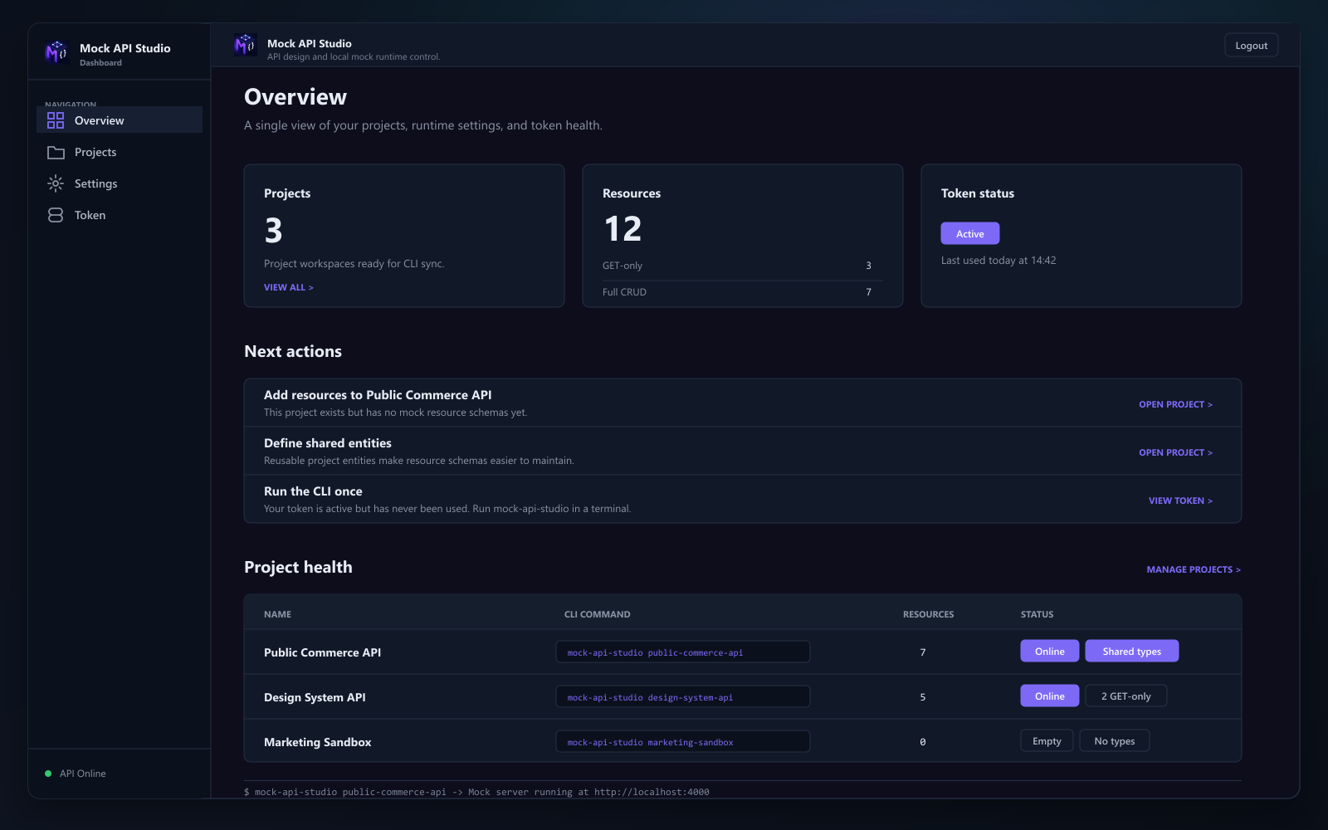This screenshot has width=1328, height=830.
Task: Click the RESOURCES column header
Action: coord(928,614)
